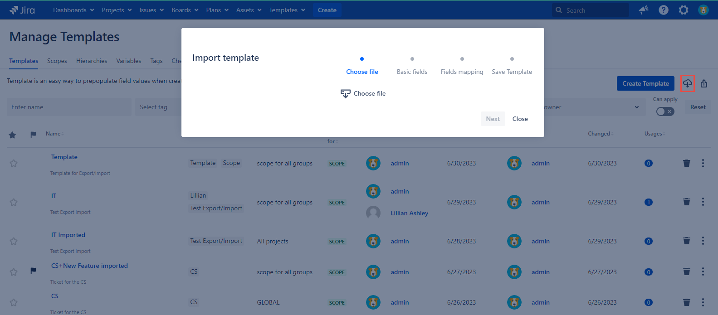
Task: Star the Template row as favorite
Action: coord(14,163)
